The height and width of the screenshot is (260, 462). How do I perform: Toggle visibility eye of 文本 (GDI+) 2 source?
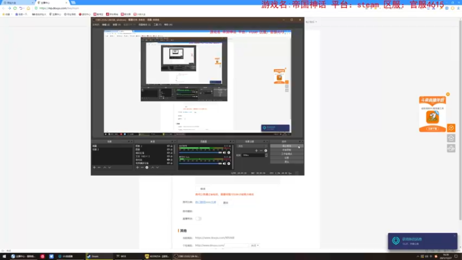pyautogui.click(x=168, y=156)
